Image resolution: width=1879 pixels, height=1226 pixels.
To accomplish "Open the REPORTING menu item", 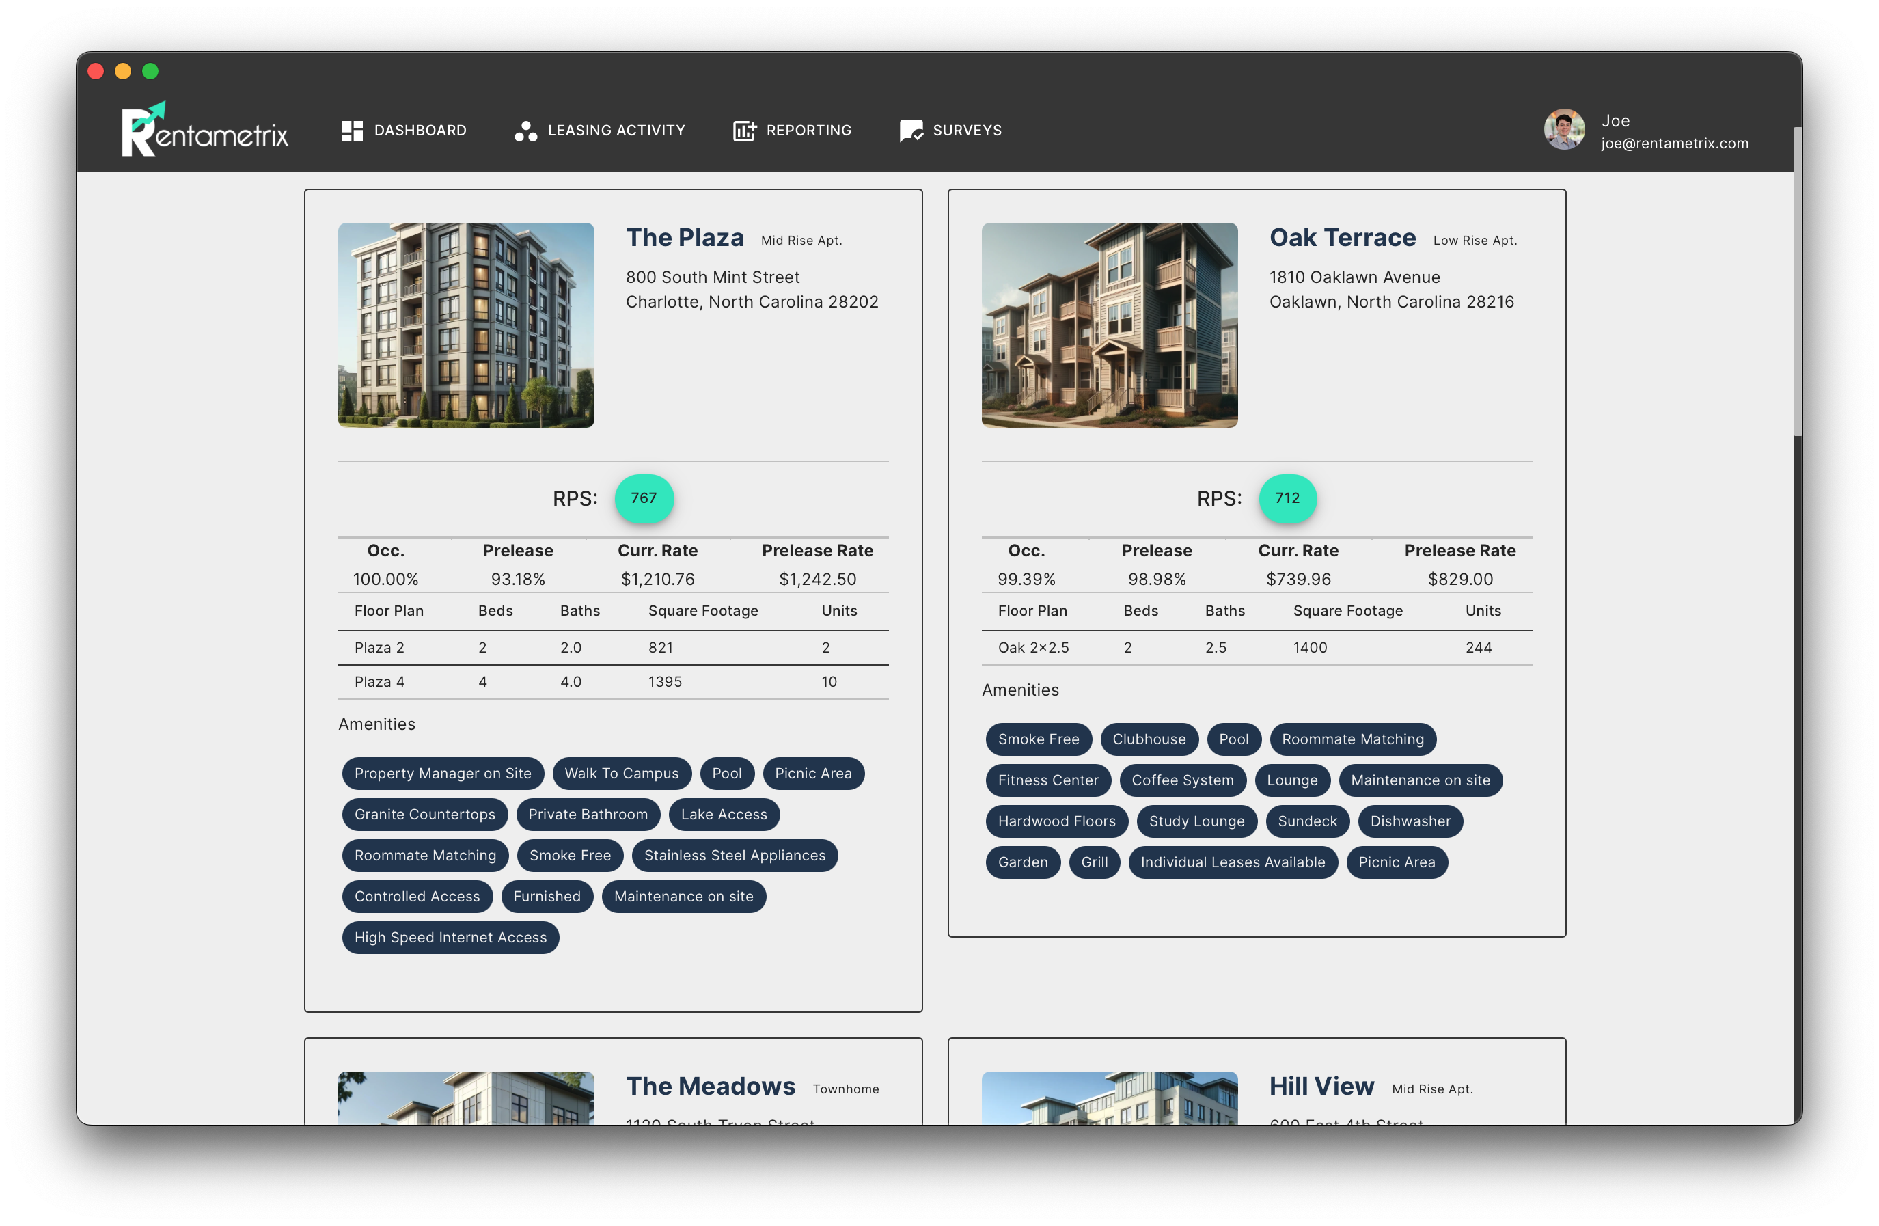I will click(x=808, y=131).
